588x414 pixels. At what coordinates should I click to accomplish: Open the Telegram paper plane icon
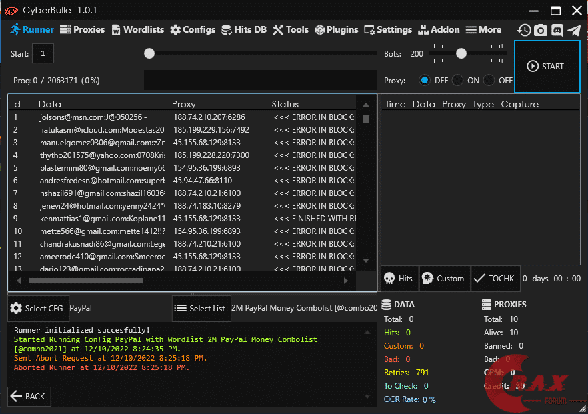click(x=573, y=30)
